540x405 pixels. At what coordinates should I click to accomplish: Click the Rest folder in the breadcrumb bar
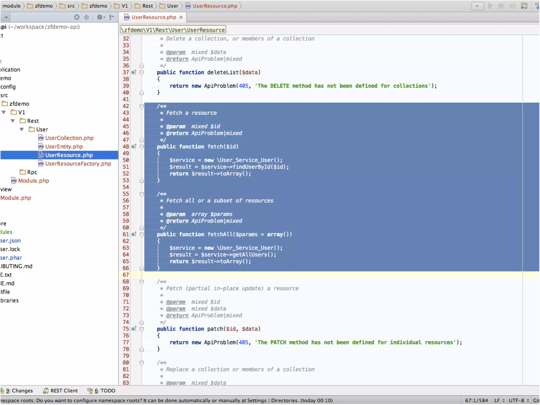pos(147,6)
